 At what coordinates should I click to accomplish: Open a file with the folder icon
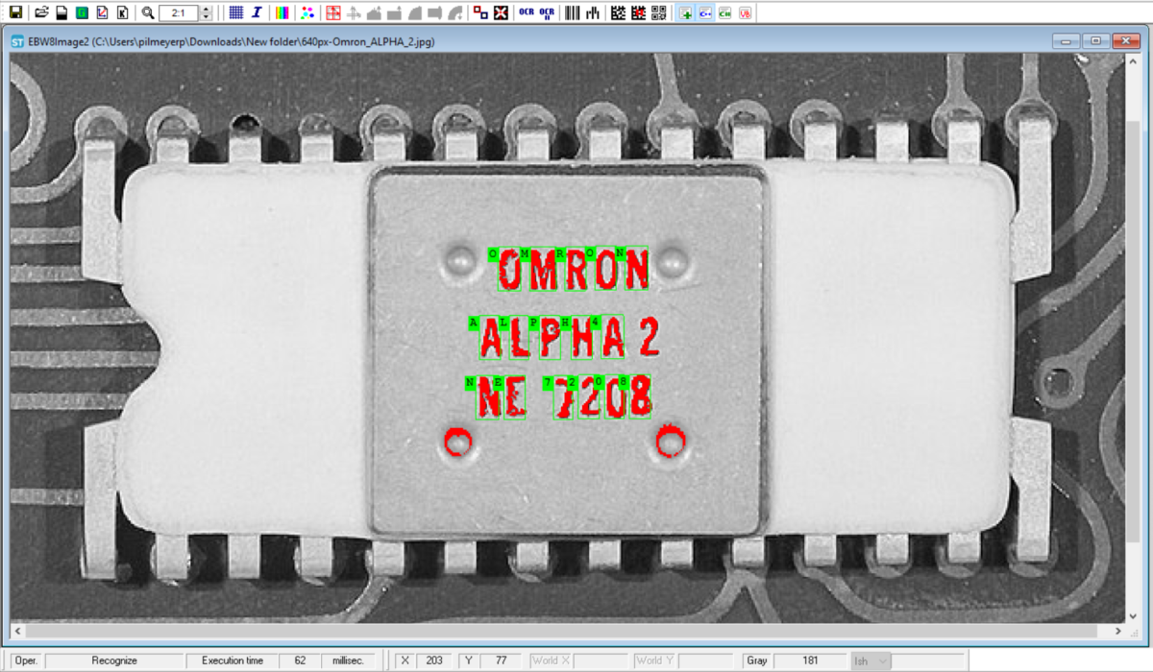click(x=41, y=12)
